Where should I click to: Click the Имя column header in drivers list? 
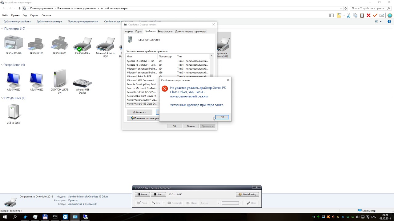pos(142,56)
